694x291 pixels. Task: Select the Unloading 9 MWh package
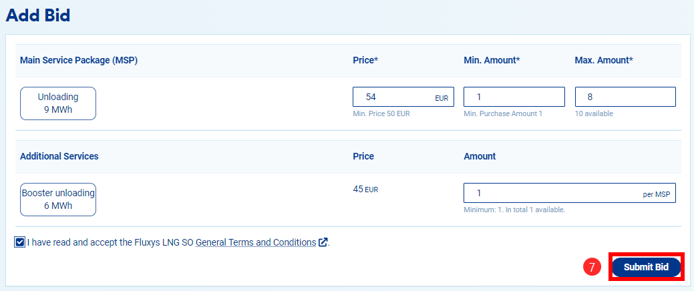(58, 103)
